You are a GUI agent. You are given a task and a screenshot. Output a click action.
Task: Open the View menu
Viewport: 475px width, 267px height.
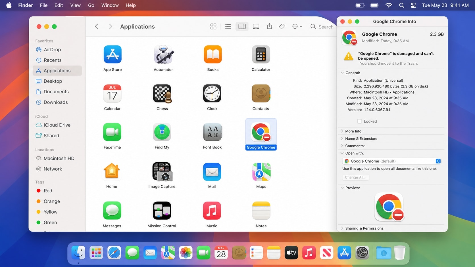75,5
